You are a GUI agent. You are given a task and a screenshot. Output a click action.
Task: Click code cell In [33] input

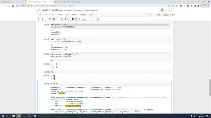[111, 40]
